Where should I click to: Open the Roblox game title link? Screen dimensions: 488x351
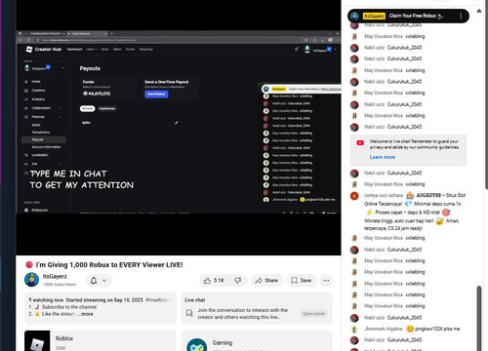64,338
